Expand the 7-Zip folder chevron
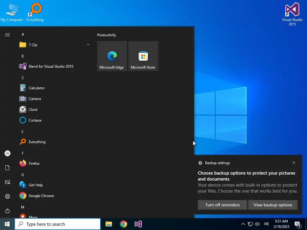307x230 pixels. coord(88,45)
